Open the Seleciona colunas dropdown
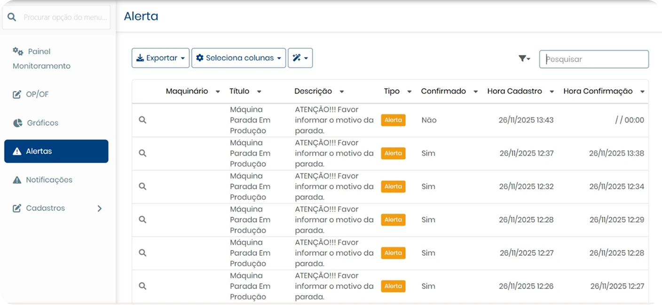The image size is (662, 305). pos(238,58)
